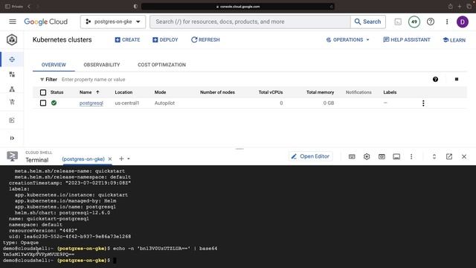Open Applications cart icon in sidebar
Viewport: 476px width, 268px height.
pyautogui.click(x=12, y=102)
